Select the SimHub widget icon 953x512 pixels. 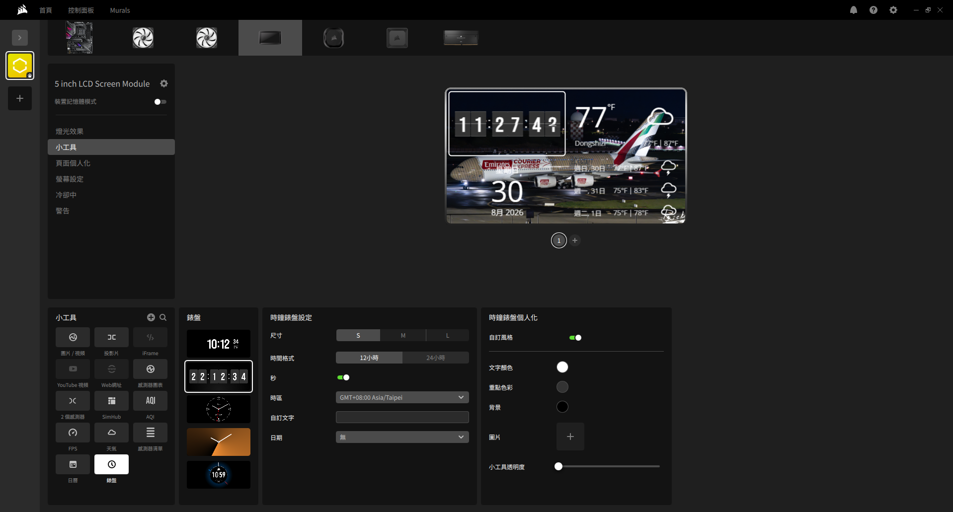pyautogui.click(x=111, y=401)
